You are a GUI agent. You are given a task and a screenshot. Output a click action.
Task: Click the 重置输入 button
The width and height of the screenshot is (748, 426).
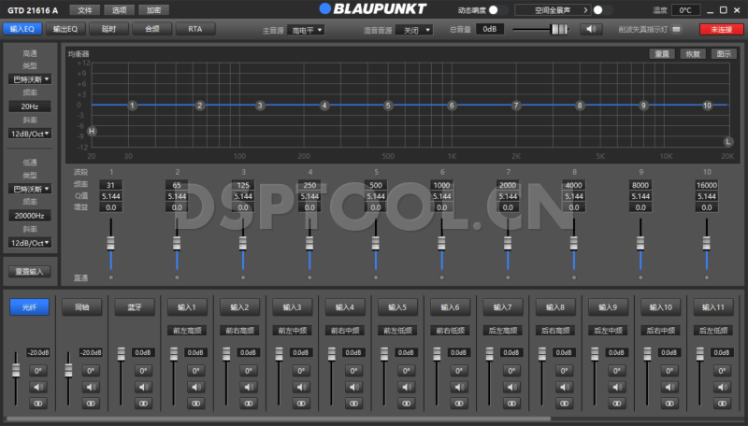[29, 272]
